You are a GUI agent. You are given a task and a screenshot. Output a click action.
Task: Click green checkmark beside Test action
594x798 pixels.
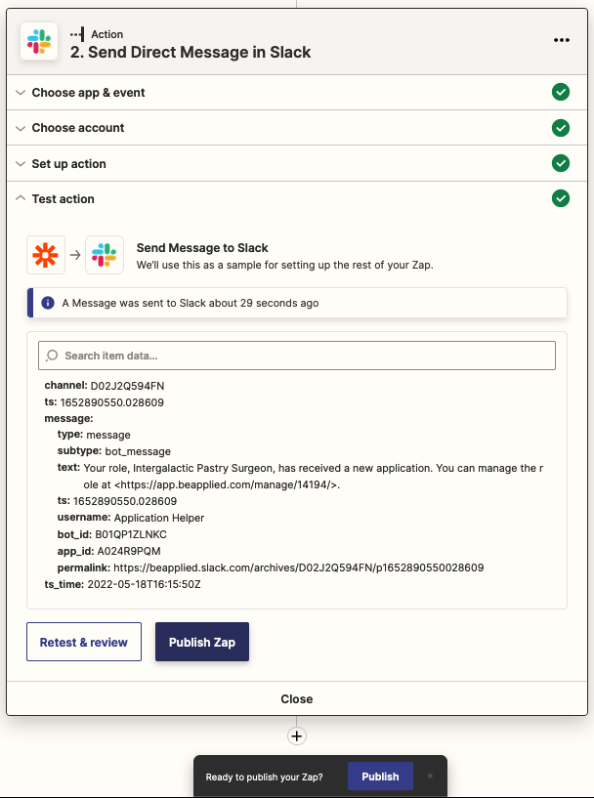[561, 198]
